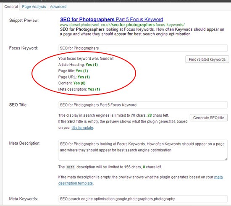Viewport: 231px width, 206px height.
Task: Click the '0 chars left' meta counter
Action: click(x=152, y=167)
